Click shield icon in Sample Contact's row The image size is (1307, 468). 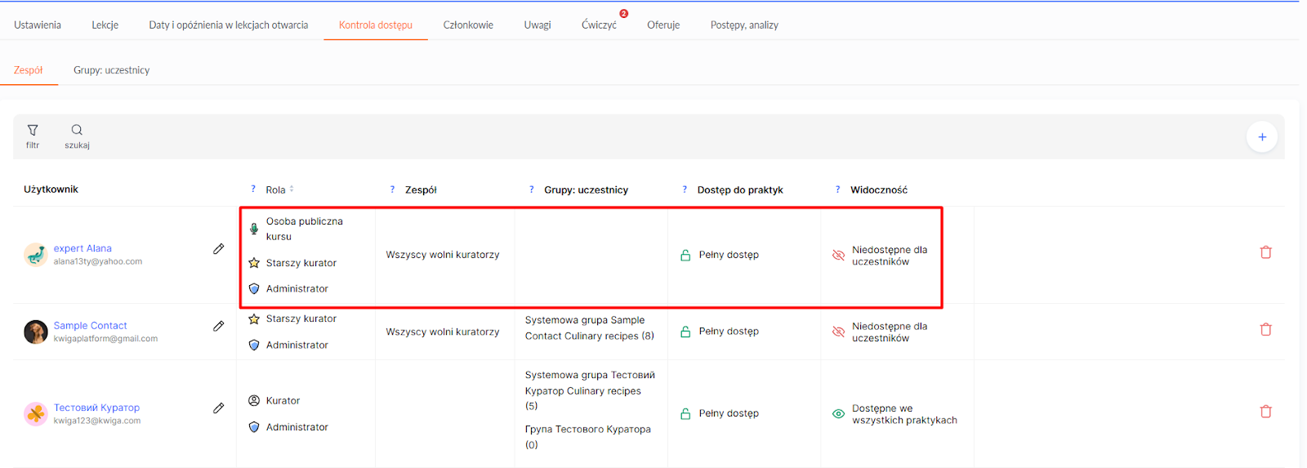coord(254,345)
